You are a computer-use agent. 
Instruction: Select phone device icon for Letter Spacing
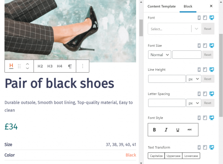(199, 94)
